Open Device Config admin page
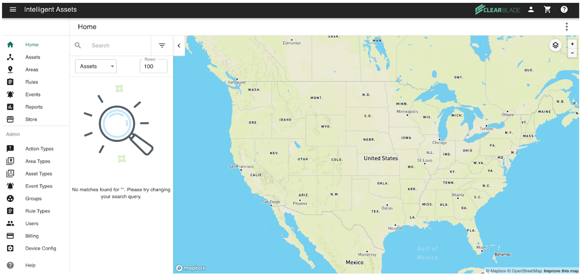Viewport: 580px width, 278px height. pos(41,248)
